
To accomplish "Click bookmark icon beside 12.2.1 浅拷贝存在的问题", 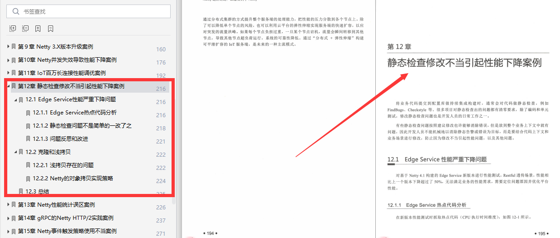I will 28,165.
